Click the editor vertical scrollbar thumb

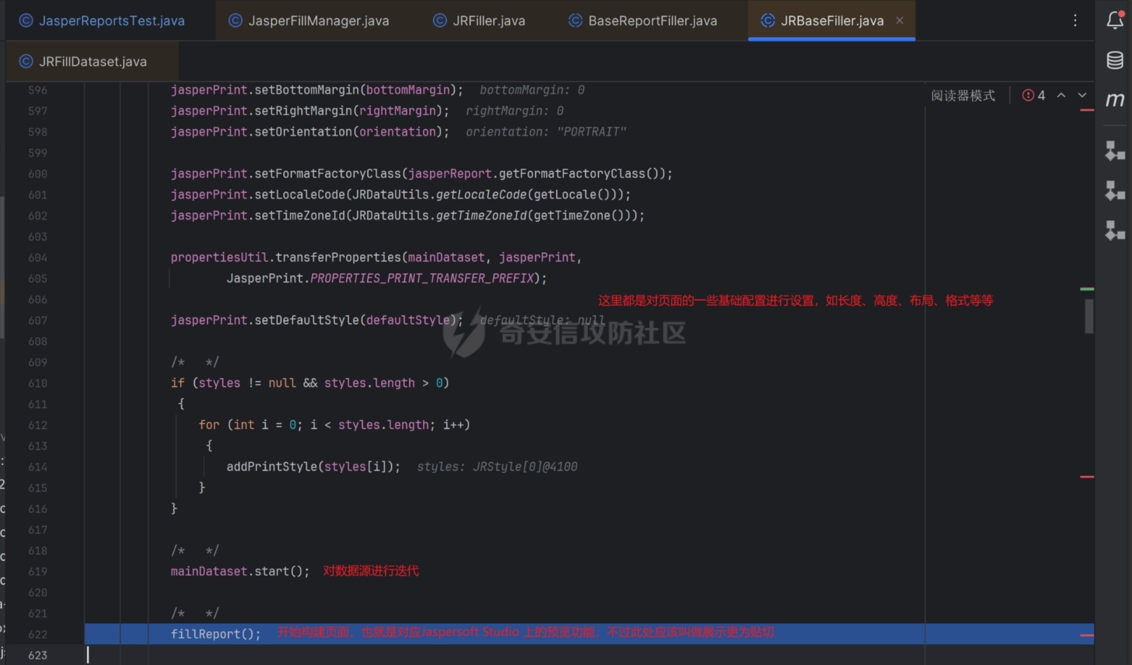pos(1088,316)
